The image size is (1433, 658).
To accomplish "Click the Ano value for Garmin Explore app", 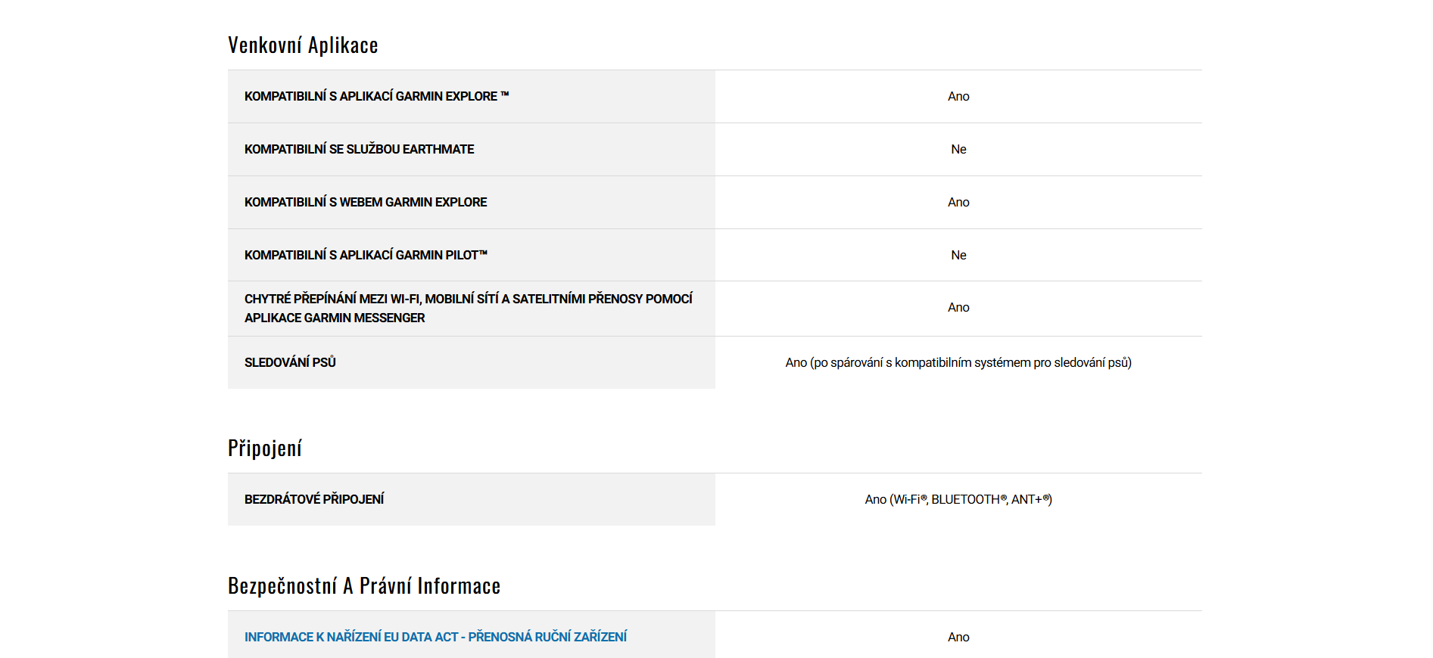I will pos(958,97).
